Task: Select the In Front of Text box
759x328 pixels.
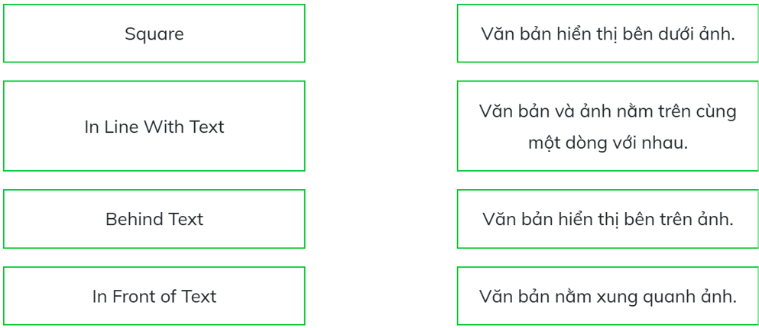Action: click(154, 296)
